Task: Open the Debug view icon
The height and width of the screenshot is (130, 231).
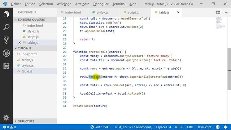Action: click(x=6, y=53)
